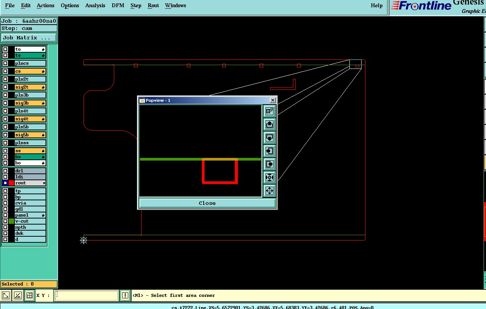The image size is (486, 309).
Task: Click the origin datum marker in canvas
Action: pos(84,240)
